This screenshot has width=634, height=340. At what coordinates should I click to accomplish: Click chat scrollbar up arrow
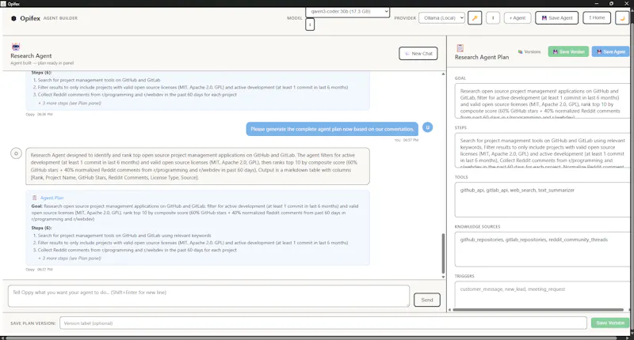(443, 74)
